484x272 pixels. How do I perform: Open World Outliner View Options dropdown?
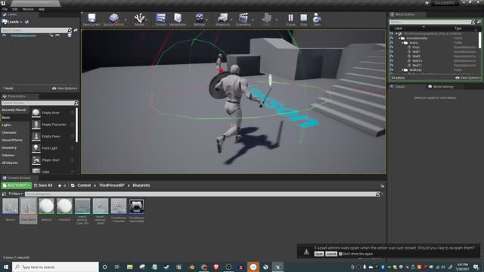468,78
